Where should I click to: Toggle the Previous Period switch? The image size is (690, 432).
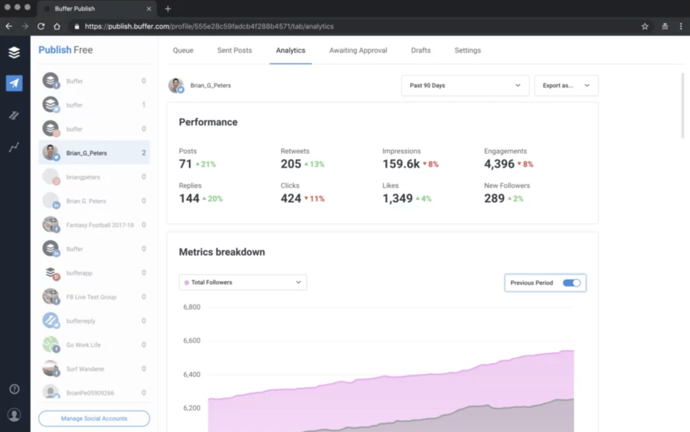coord(571,283)
